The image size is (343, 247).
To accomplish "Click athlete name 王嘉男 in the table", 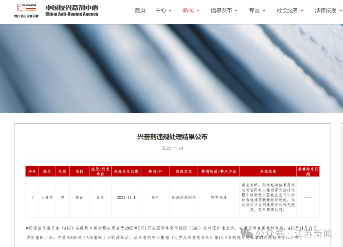I will 47,197.
